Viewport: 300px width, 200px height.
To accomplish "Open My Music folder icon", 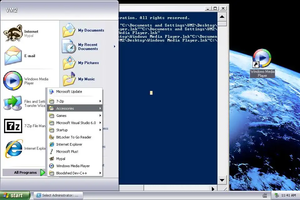I will (x=69, y=79).
